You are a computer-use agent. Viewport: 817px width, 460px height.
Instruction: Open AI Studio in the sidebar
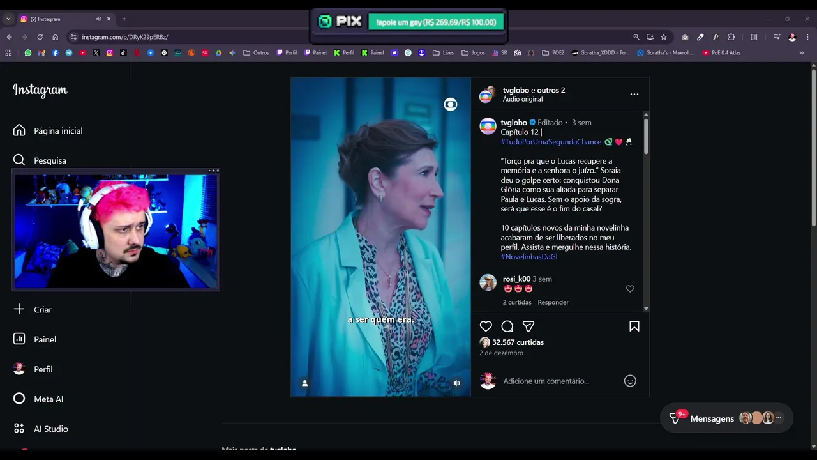(41, 429)
